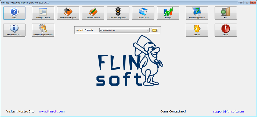Open the Utilità exclamation button
This screenshot has height=117, width=257.
[x=226, y=30]
